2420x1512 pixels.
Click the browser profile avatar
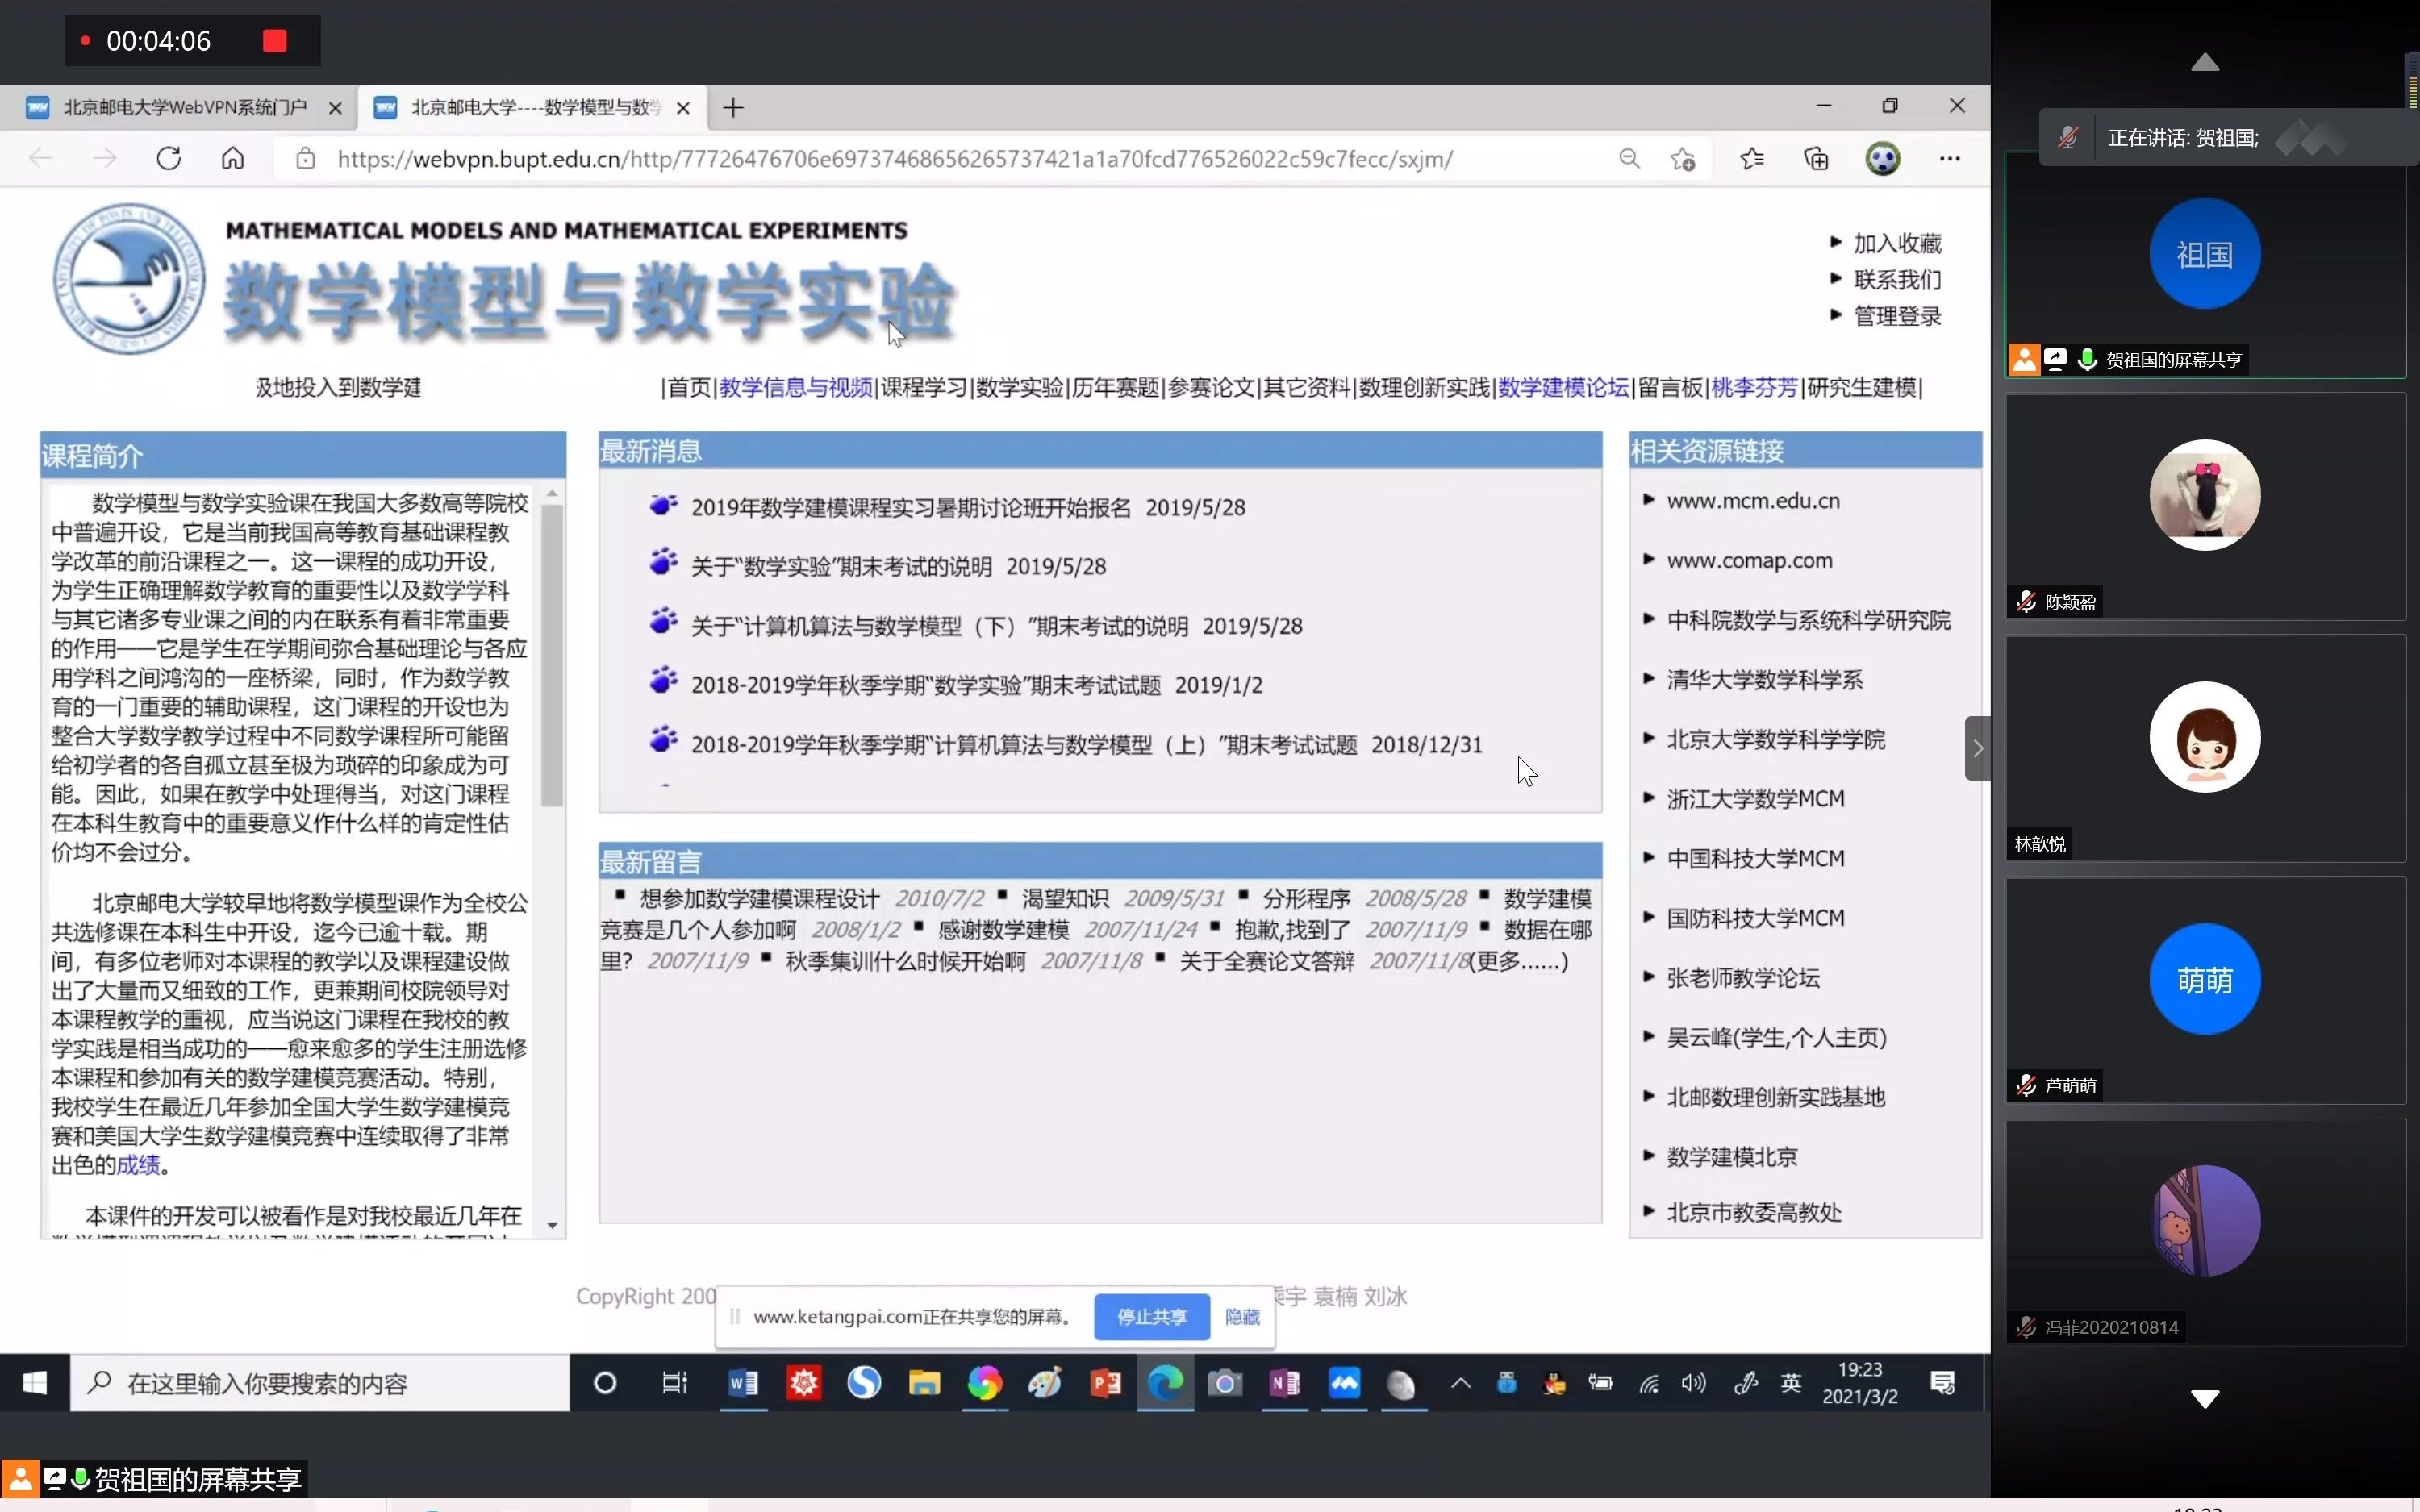(x=1882, y=158)
